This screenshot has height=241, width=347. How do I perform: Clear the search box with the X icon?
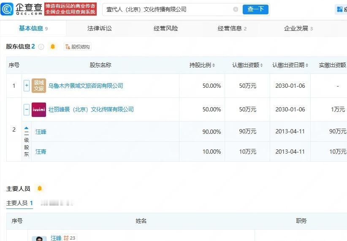point(236,9)
